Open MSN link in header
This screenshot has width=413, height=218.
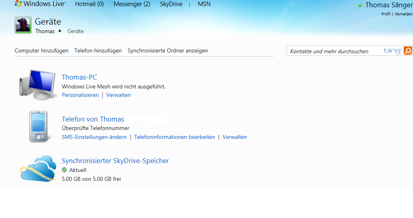click(204, 4)
